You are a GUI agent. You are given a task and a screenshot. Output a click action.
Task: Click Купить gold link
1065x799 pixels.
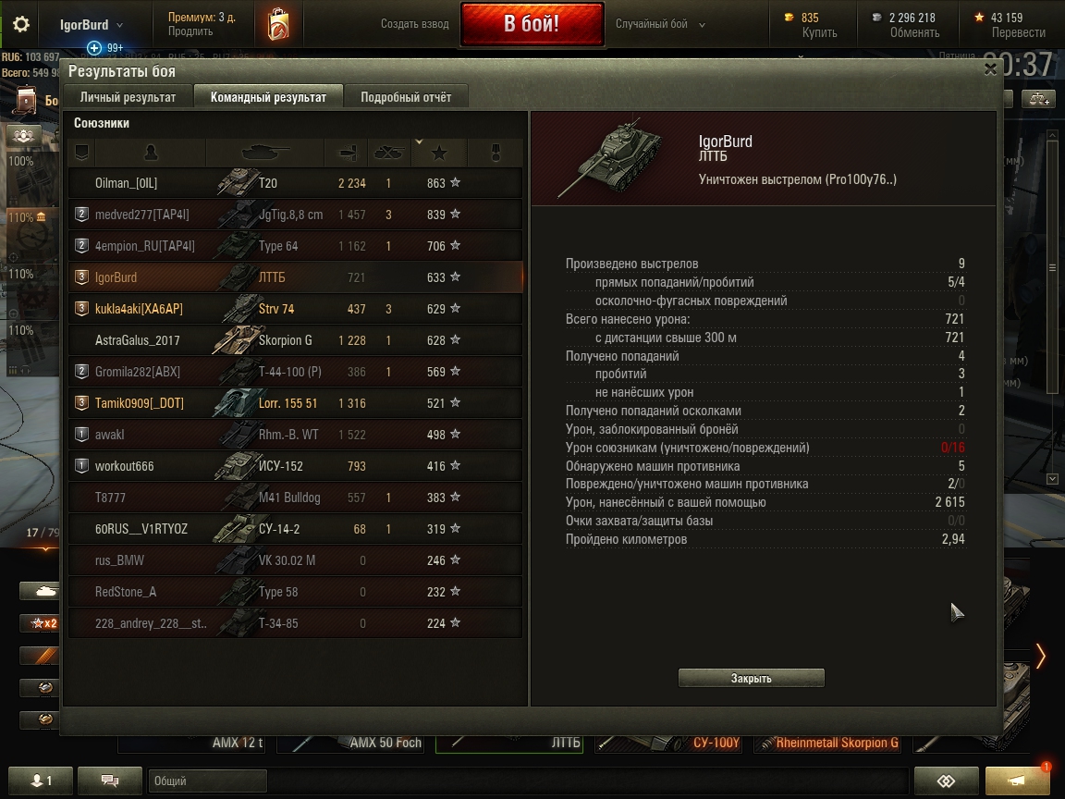(x=819, y=32)
